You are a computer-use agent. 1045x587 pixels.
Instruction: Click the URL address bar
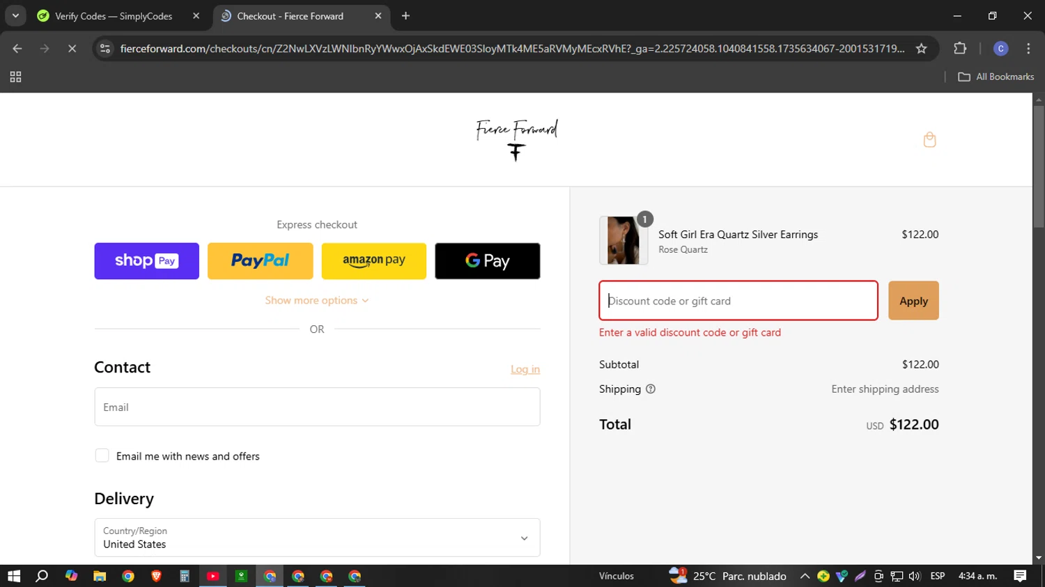512,48
